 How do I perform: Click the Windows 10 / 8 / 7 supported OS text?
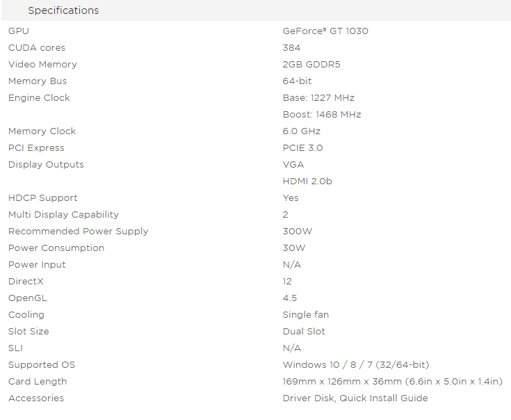(x=356, y=364)
